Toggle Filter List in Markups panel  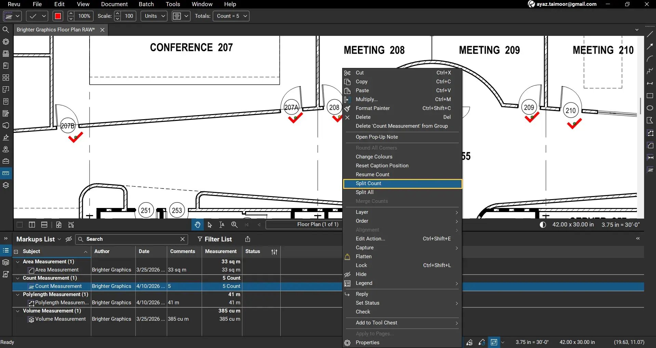(x=215, y=239)
